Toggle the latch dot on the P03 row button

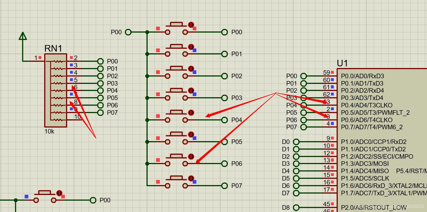191,90
